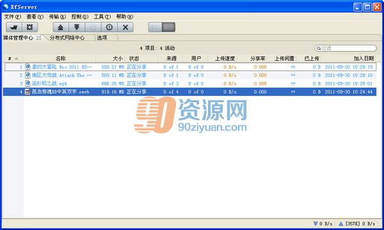This screenshot has height=230, width=384.
Task: Select the 洛杉矶之战.mp4 row
Action: point(189,84)
